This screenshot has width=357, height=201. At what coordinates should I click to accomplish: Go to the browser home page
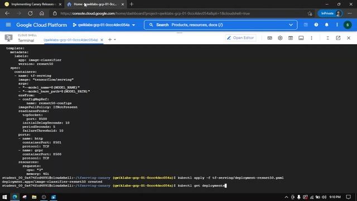click(42, 13)
